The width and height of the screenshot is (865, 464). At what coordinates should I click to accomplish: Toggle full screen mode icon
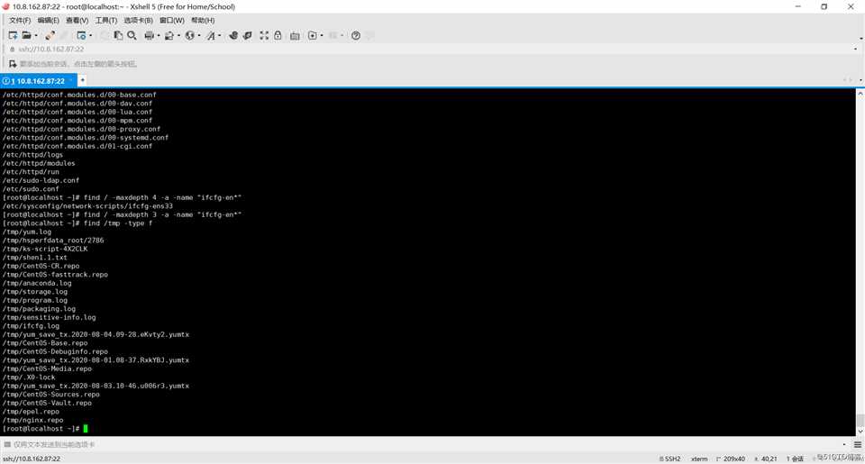[x=264, y=35]
